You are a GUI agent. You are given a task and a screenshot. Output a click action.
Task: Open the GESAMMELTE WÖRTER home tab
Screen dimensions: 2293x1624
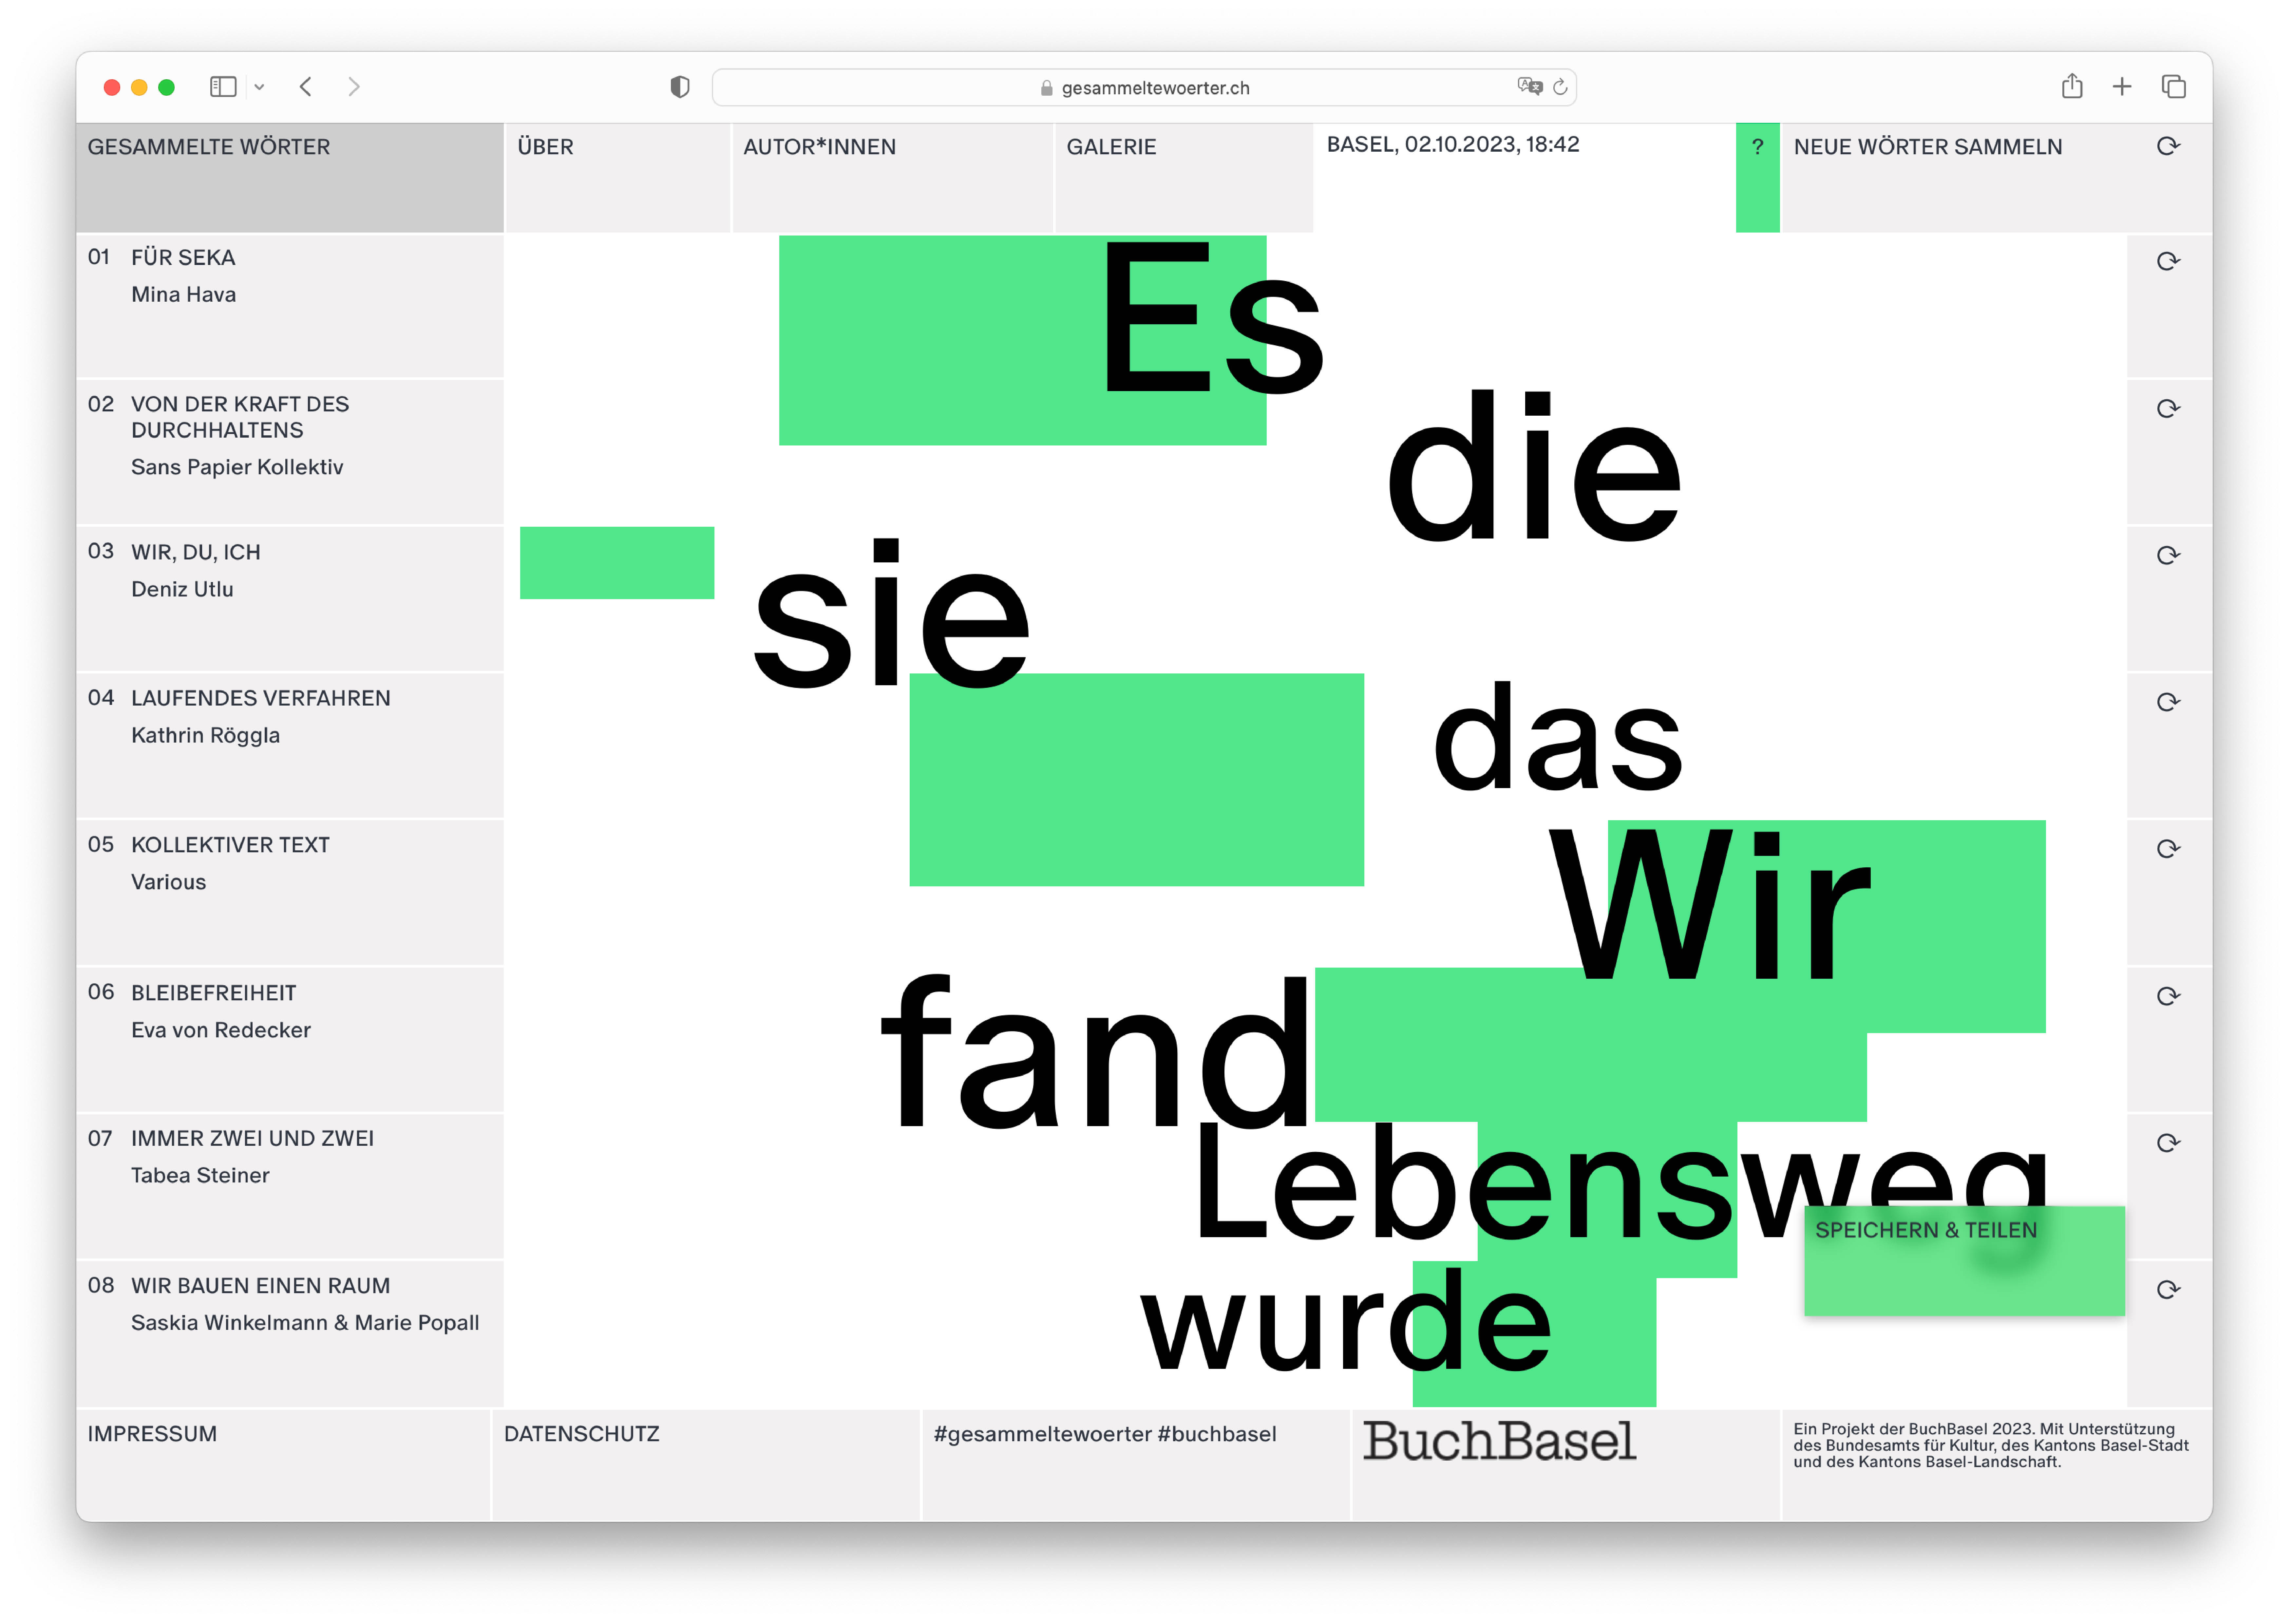point(290,178)
